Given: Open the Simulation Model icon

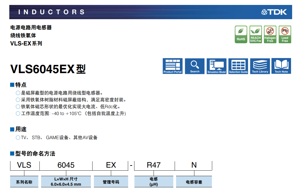Looking at the screenshot, I should click(217, 66).
